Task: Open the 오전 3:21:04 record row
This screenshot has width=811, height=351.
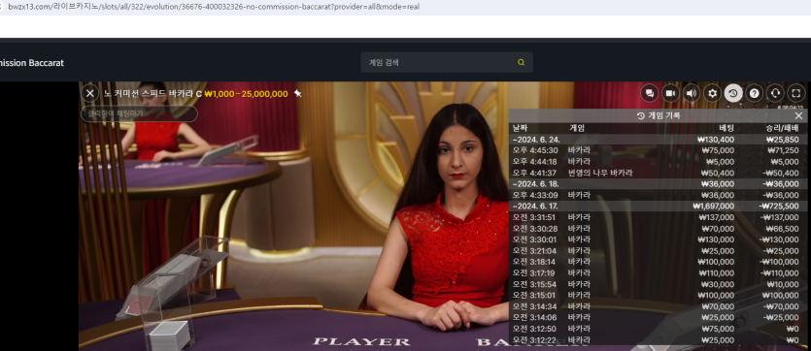Action: pos(658,251)
